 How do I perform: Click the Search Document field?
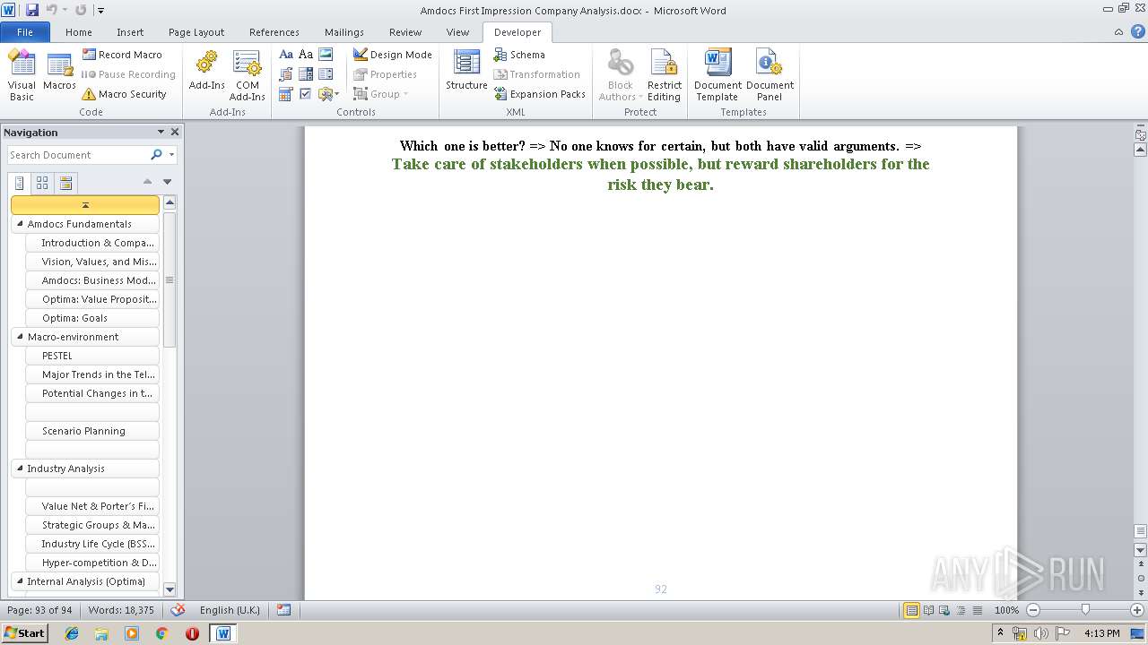click(x=79, y=155)
